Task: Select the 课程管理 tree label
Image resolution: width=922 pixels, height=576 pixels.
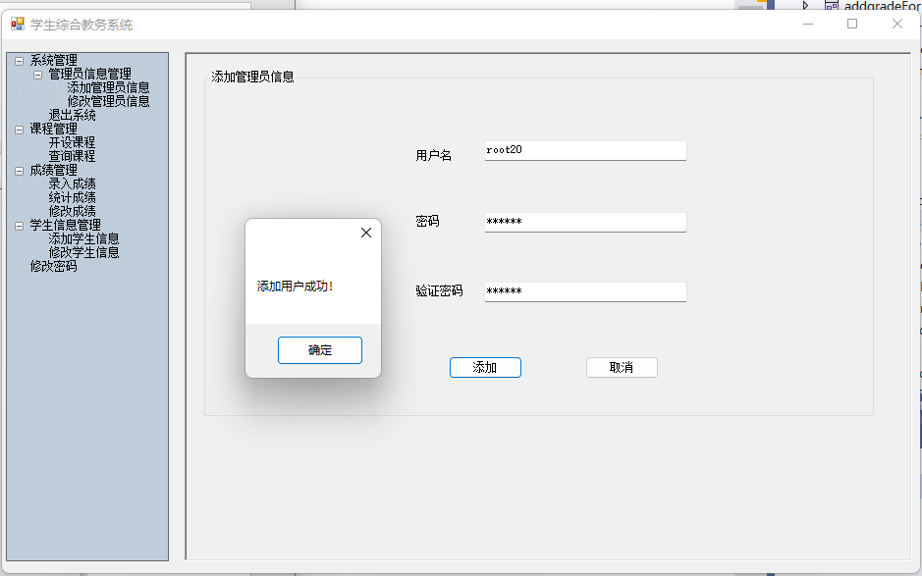Action: click(53, 129)
